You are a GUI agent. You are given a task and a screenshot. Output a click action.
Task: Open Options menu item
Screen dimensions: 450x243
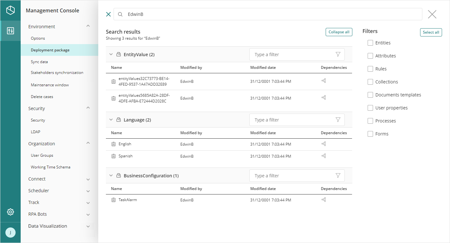[38, 38]
